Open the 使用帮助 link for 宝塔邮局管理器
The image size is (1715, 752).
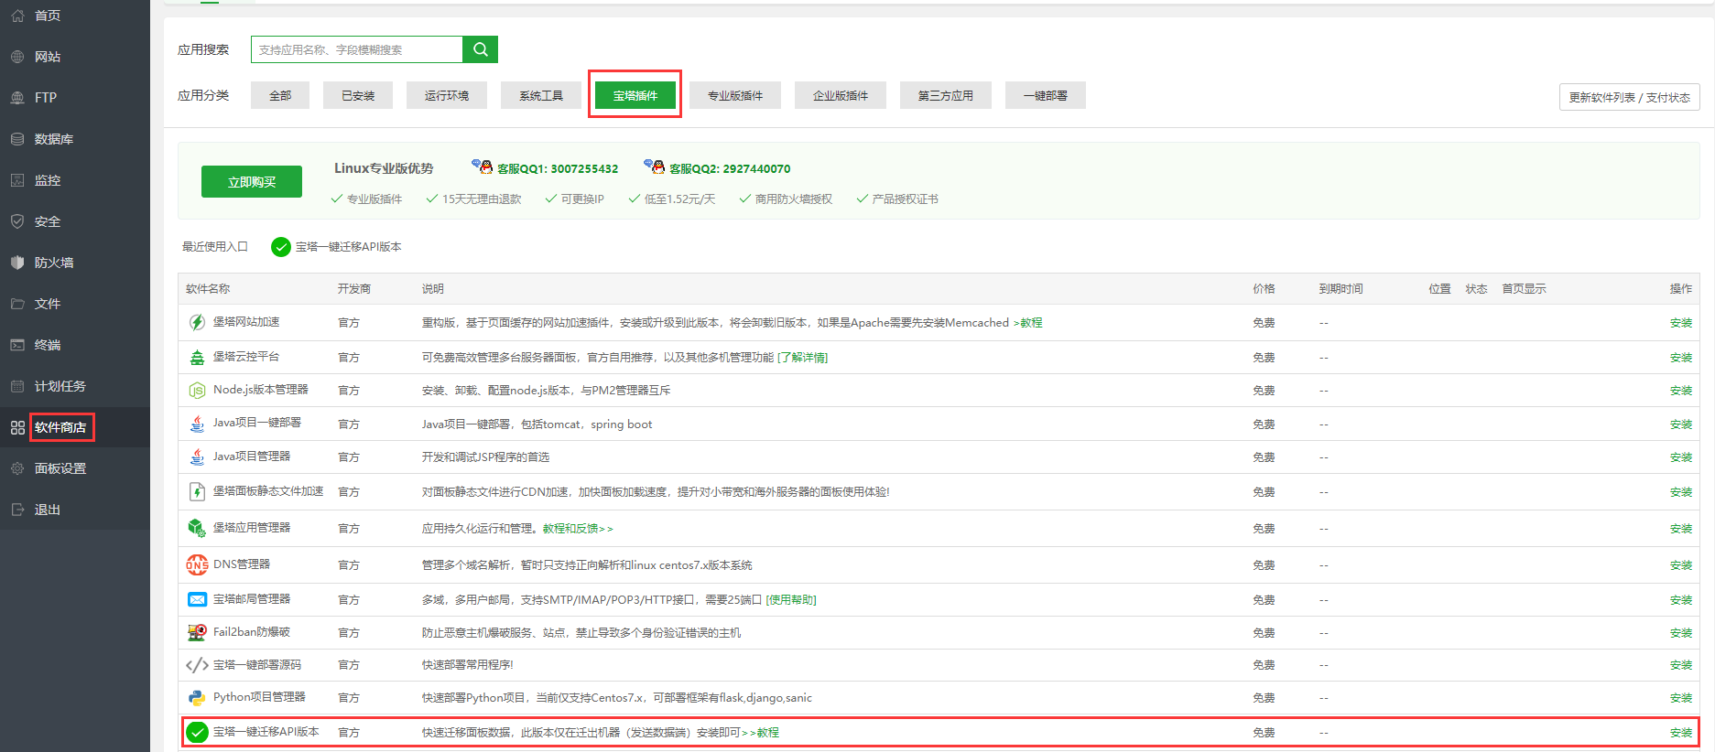click(791, 600)
